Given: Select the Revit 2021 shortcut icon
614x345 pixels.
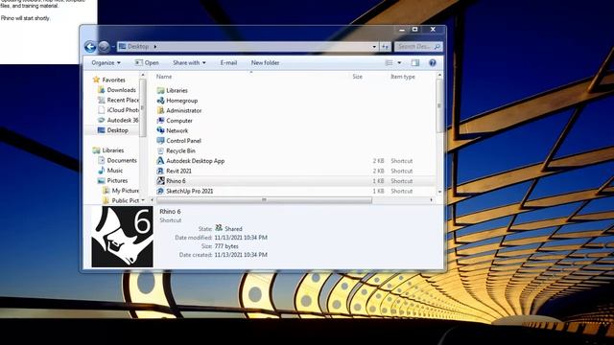Looking at the screenshot, I should tap(160, 171).
